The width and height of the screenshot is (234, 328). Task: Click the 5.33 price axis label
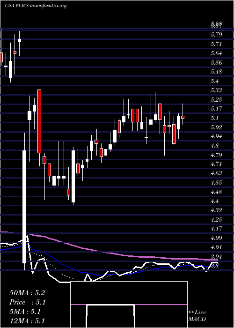click(x=216, y=90)
